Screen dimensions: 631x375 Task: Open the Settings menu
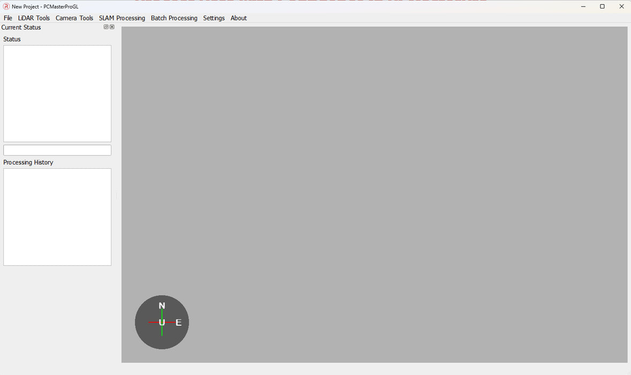214,18
